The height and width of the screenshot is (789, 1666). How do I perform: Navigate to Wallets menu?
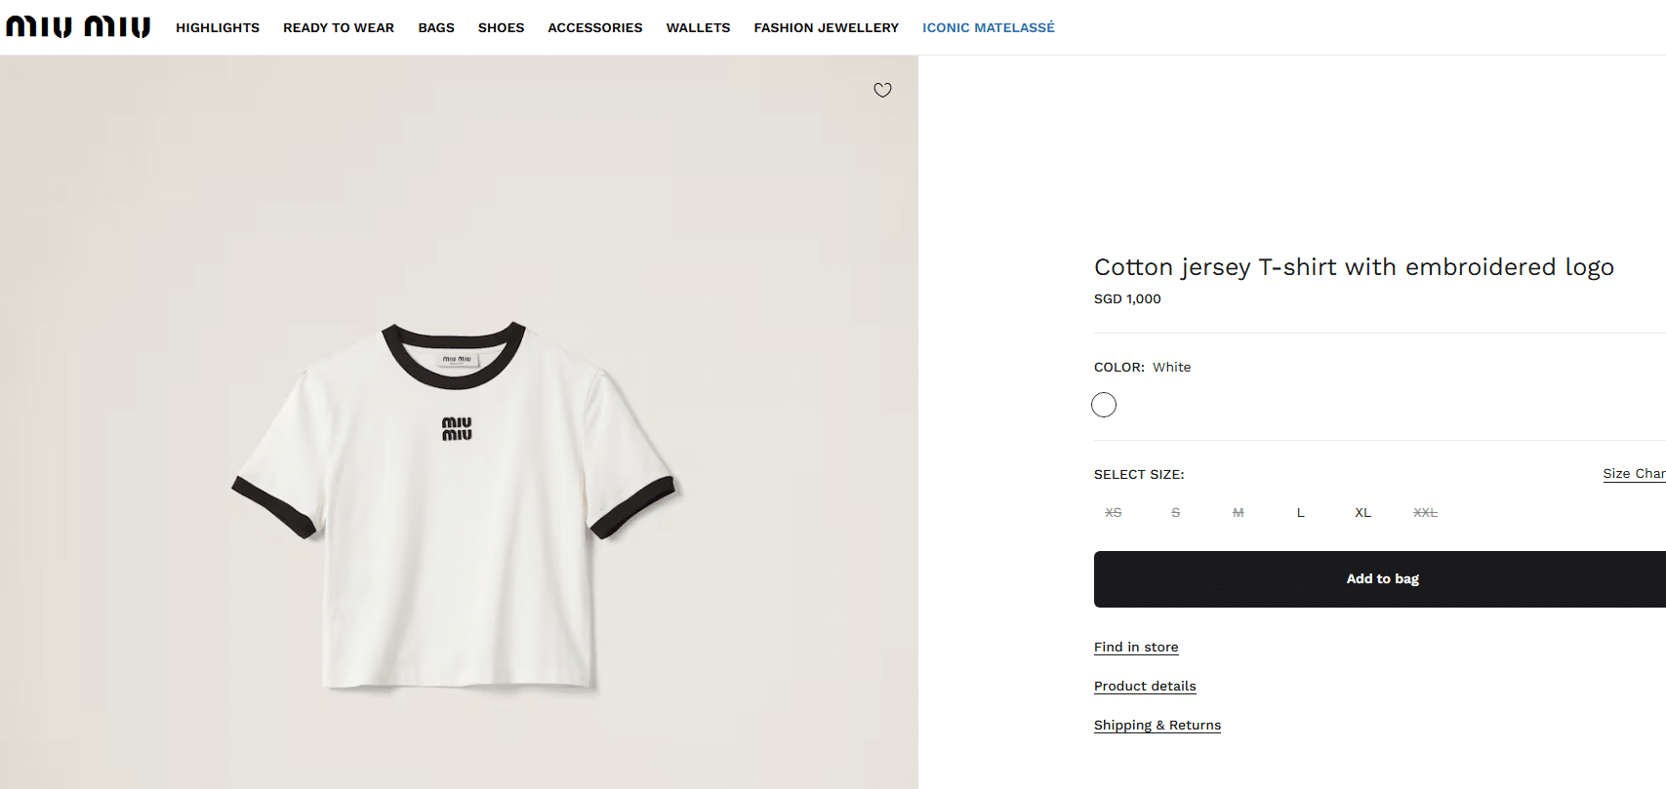point(698,27)
